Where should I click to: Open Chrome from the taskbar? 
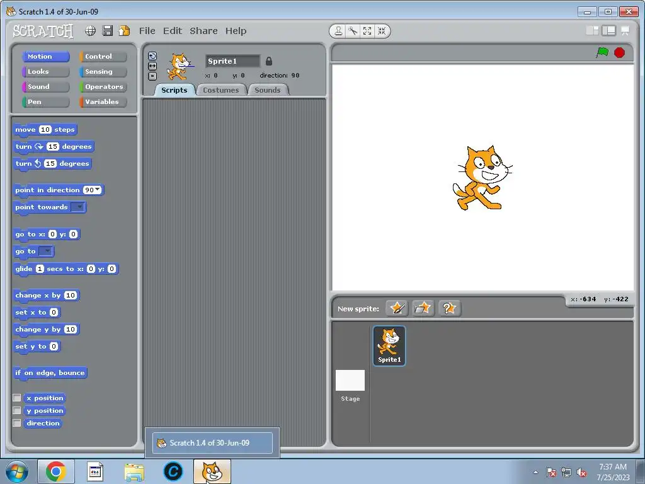[x=56, y=471]
